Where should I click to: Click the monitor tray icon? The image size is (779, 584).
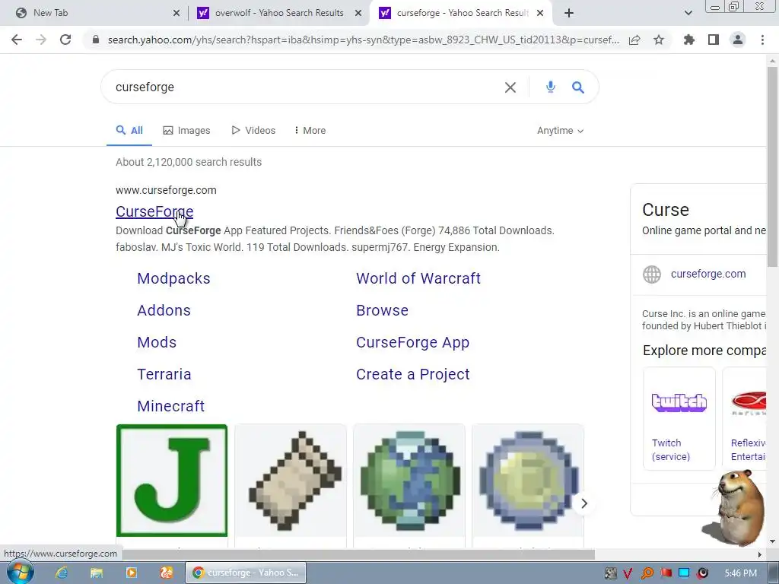684,573
